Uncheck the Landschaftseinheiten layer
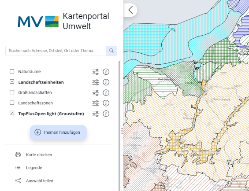 click(12, 81)
